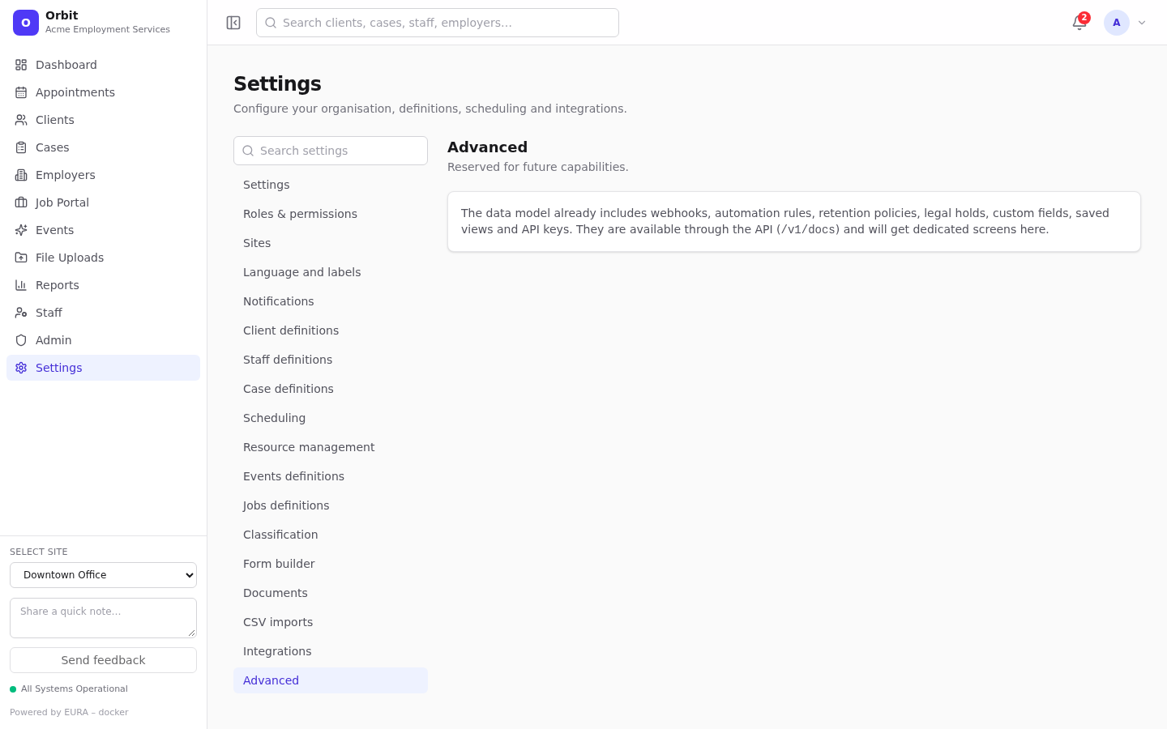The image size is (1167, 729).
Task: Click the Reports chart icon
Action: 21,285
